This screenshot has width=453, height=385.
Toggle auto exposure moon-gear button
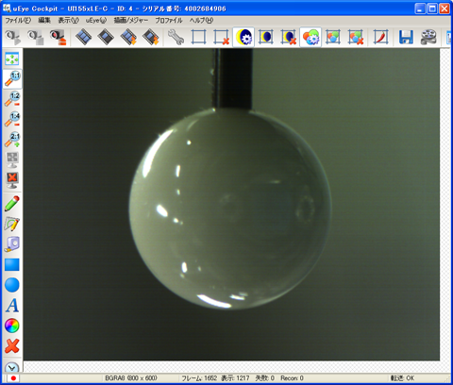[x=243, y=37]
